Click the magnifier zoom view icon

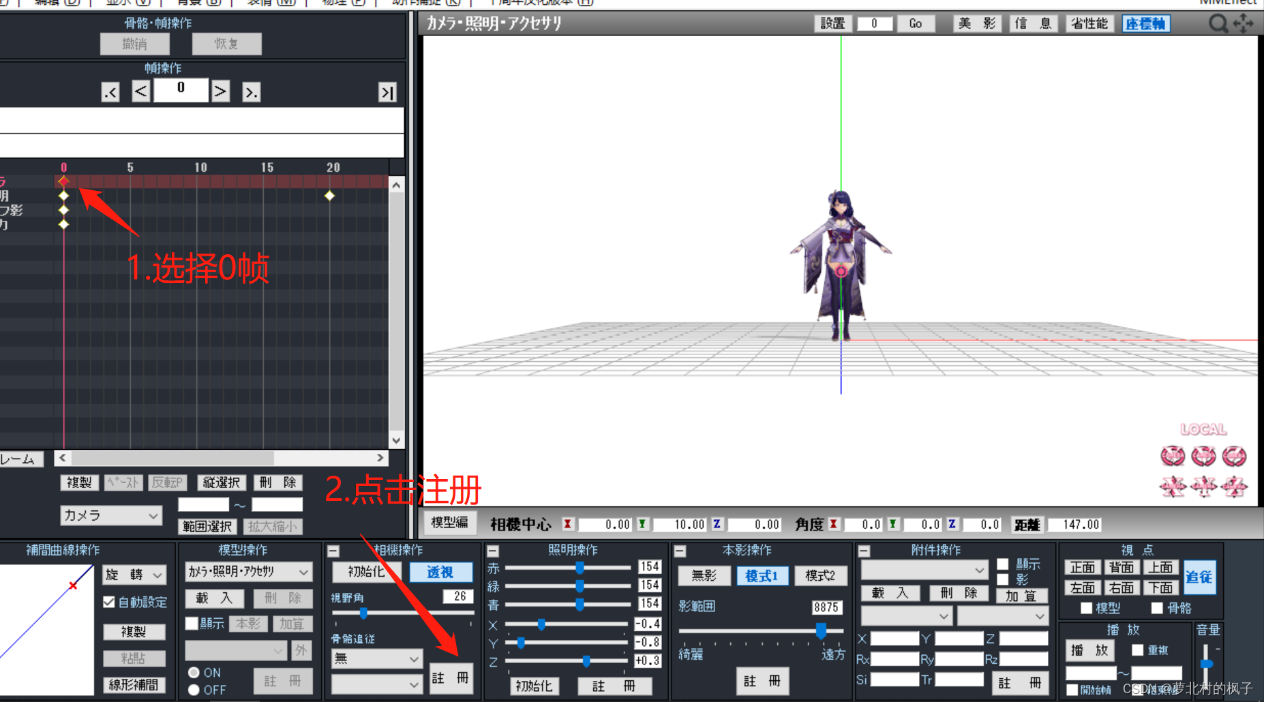[1218, 24]
